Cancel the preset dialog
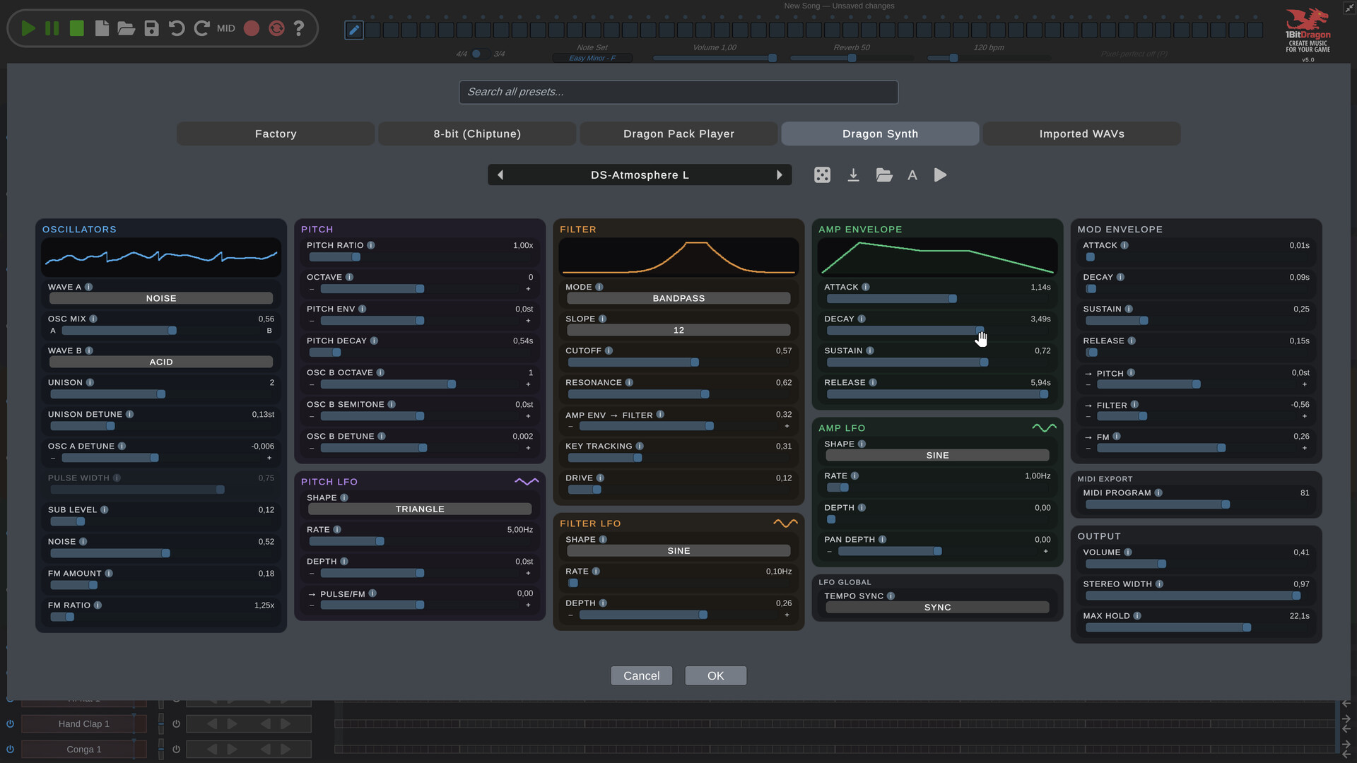 641,676
